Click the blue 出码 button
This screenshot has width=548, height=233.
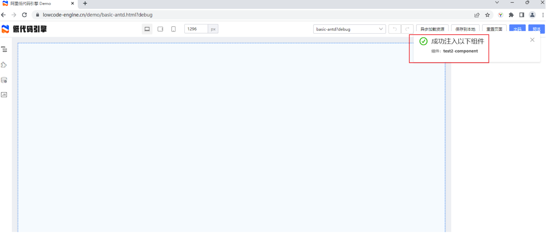tap(517, 29)
